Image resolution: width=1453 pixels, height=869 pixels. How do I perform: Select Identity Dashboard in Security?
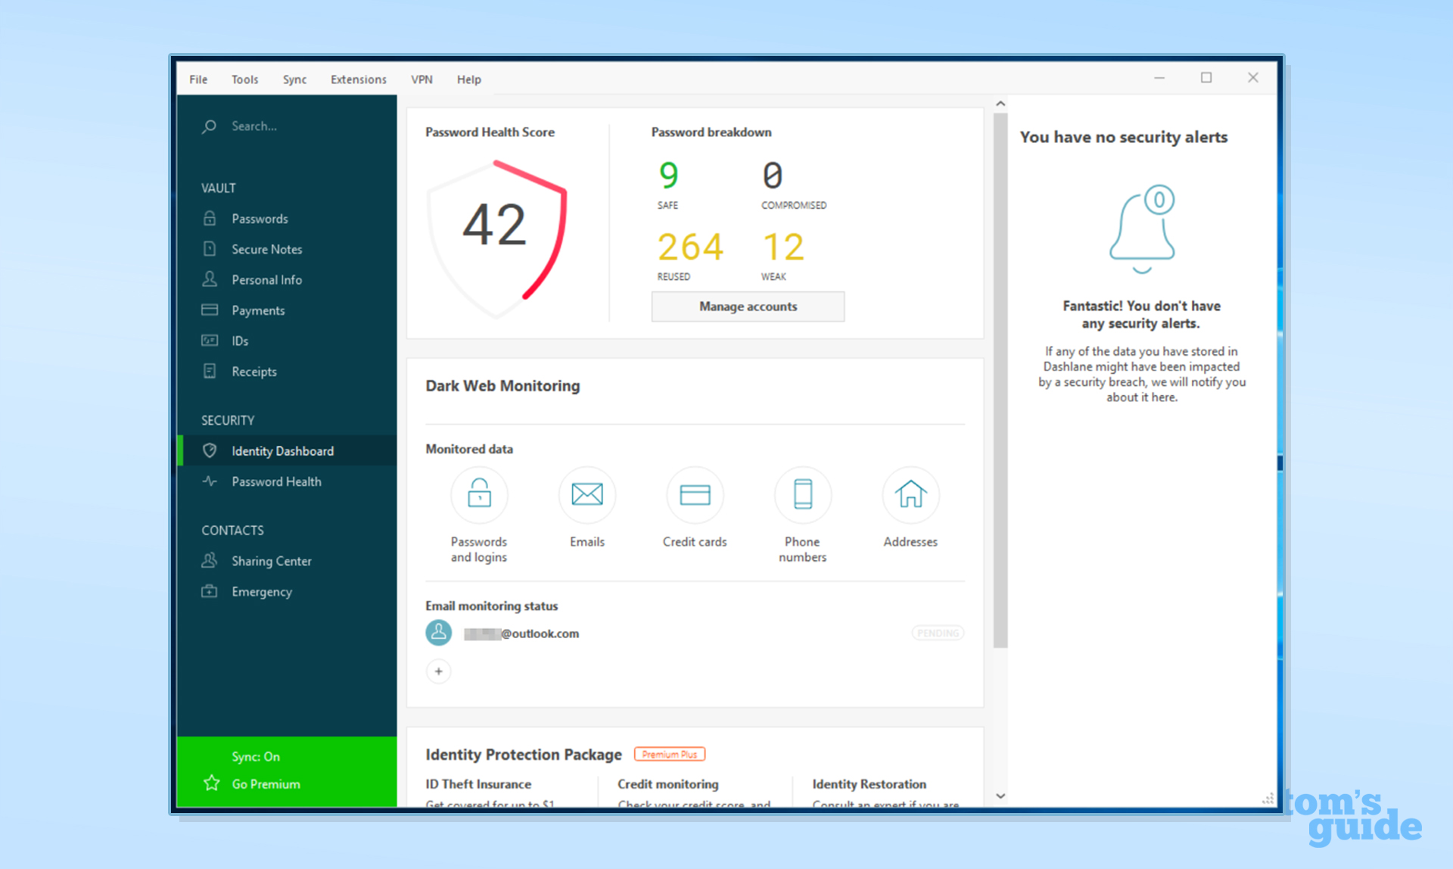287,450
